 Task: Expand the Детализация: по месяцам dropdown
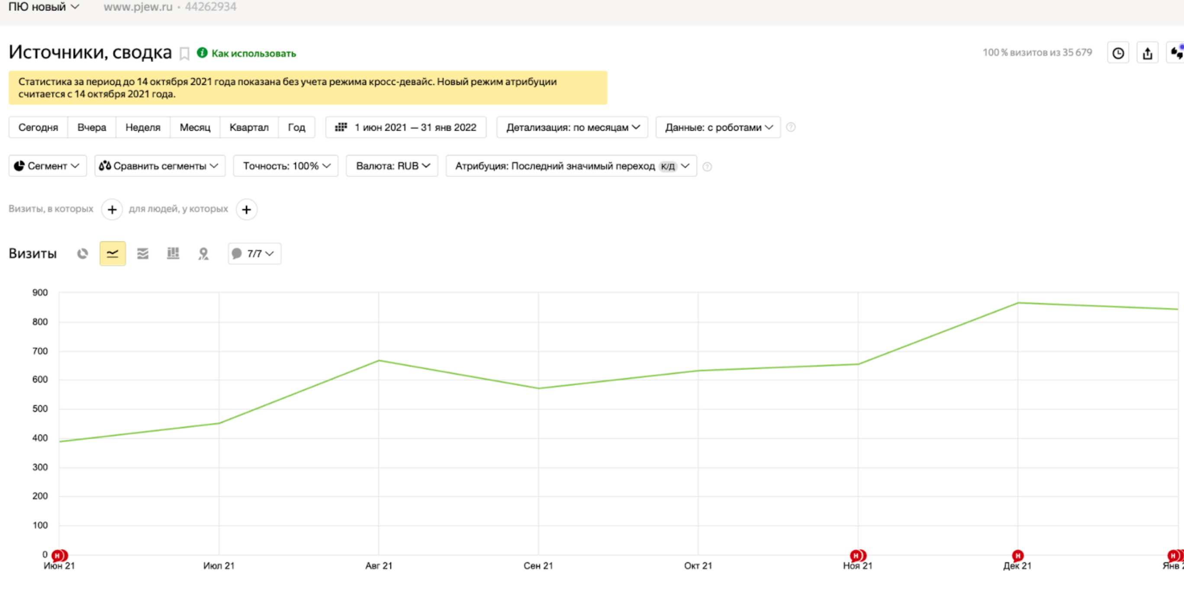coord(572,127)
